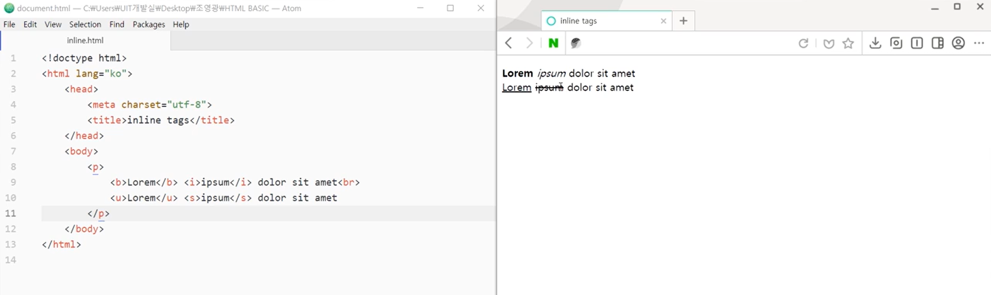Bookmark page with the star icon
991x295 pixels.
[x=848, y=43]
